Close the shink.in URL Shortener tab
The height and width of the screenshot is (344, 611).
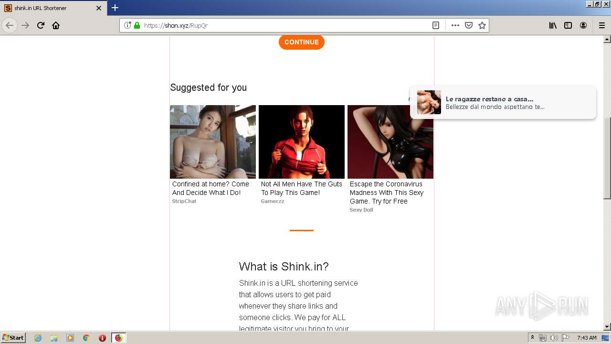point(99,8)
